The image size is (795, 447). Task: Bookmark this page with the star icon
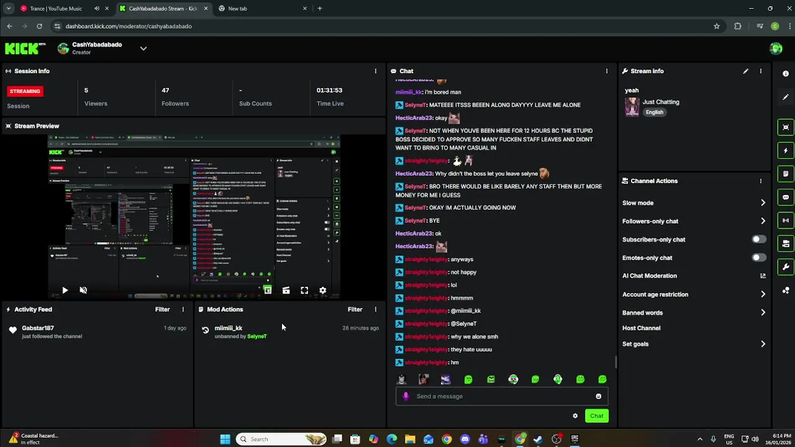(717, 26)
